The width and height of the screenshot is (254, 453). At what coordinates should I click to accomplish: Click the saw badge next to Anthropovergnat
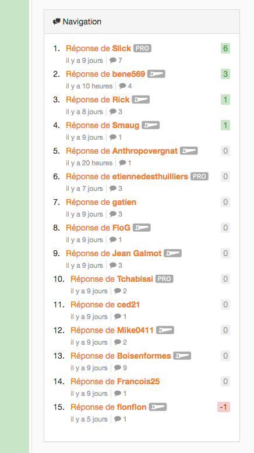tap(189, 151)
